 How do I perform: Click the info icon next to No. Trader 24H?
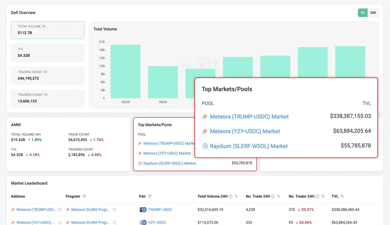coord(317,196)
